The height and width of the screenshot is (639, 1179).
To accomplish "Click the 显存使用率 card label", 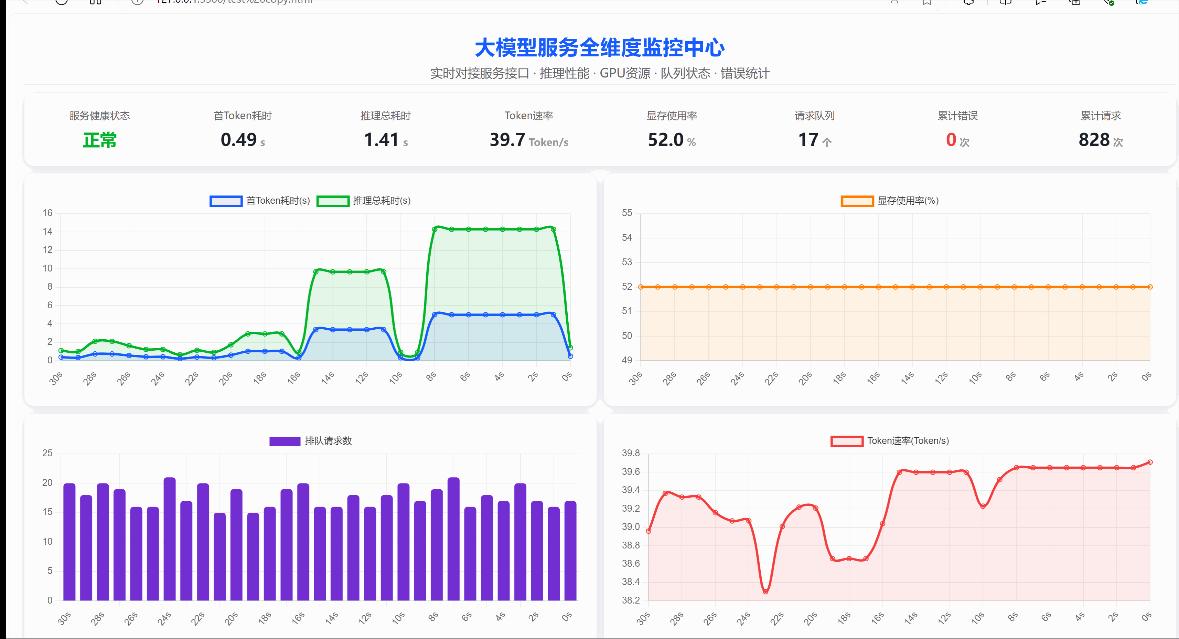I will (x=672, y=116).
